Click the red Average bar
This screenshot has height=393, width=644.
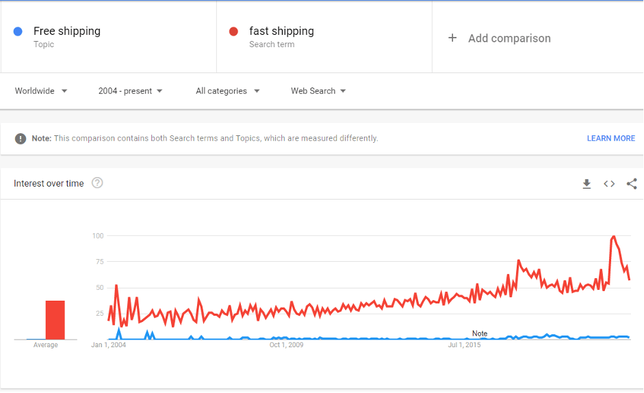tap(55, 320)
